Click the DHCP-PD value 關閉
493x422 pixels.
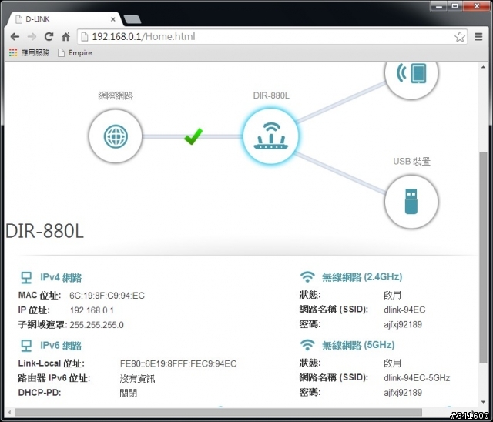[129, 393]
